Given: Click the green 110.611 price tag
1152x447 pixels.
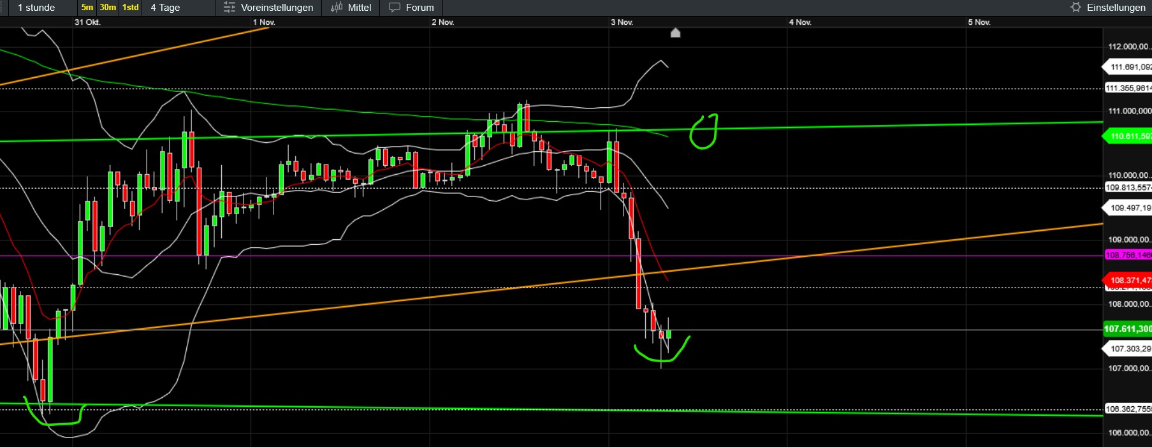Looking at the screenshot, I should [1128, 136].
